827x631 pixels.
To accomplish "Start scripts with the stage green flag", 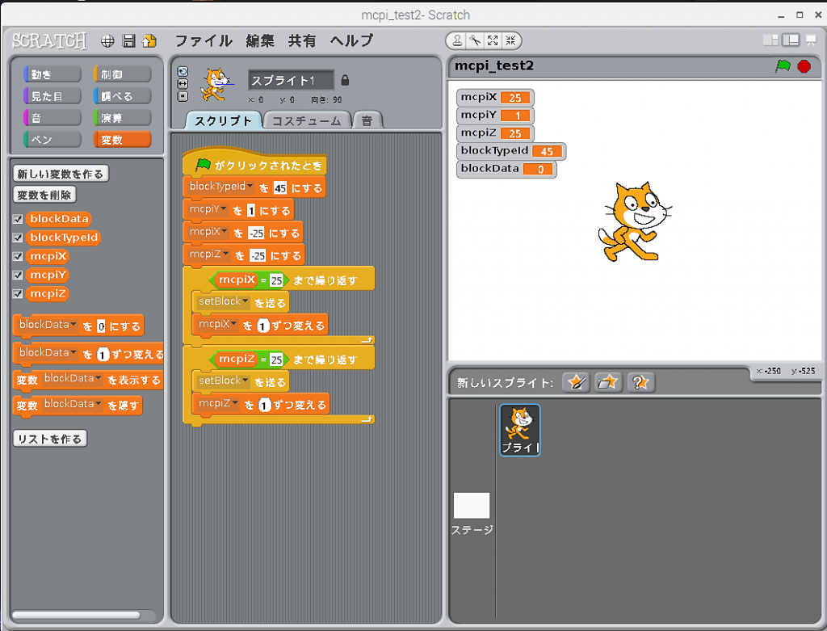I will (x=783, y=66).
